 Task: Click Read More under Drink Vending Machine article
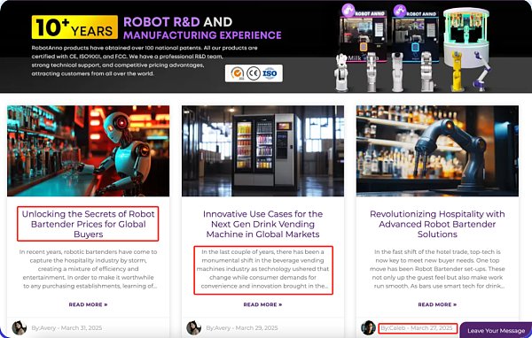point(262,304)
